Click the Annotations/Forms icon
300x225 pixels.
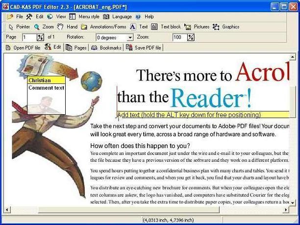(x=84, y=27)
